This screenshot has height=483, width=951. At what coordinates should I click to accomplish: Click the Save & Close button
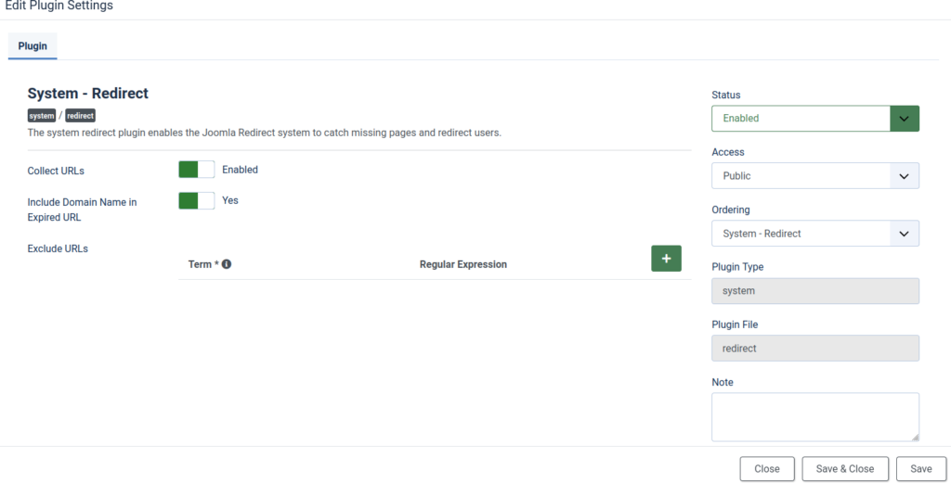point(844,469)
